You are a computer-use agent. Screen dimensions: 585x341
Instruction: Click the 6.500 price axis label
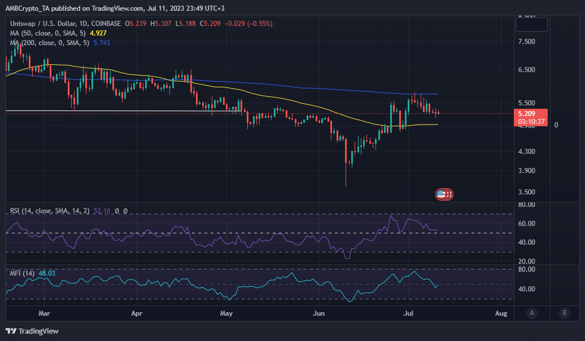click(x=527, y=70)
